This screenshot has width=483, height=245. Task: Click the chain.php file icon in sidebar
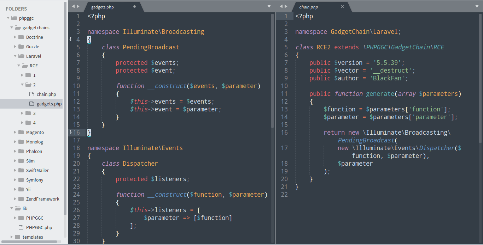(x=31, y=94)
